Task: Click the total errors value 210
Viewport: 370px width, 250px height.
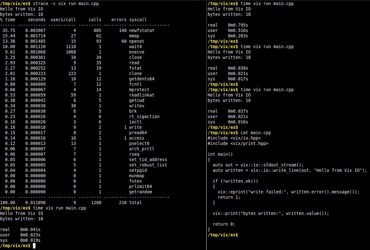Action: pyautogui.click(x=123, y=203)
